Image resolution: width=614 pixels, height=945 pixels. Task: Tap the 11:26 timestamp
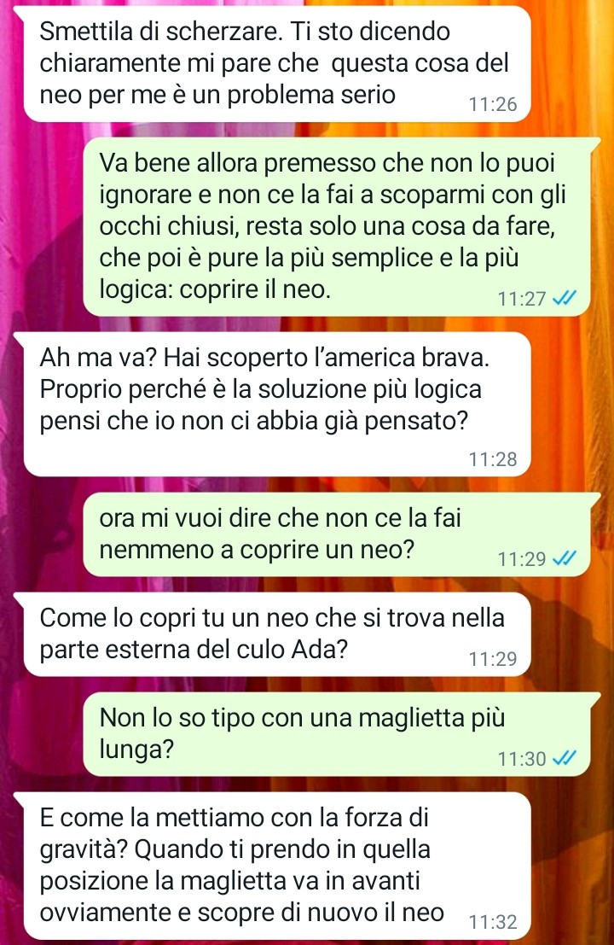point(493,104)
